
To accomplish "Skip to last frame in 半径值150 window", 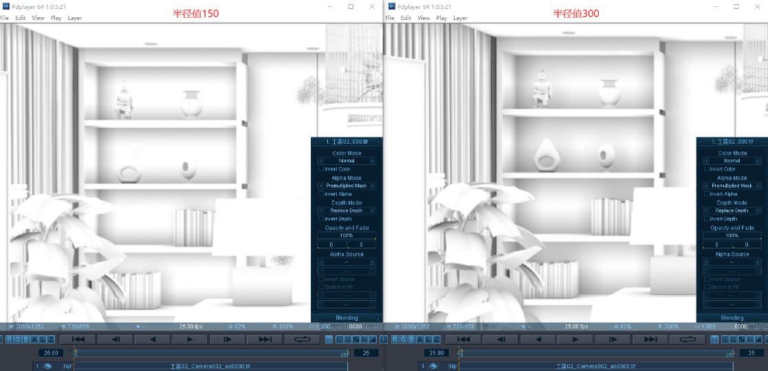I will click(265, 339).
